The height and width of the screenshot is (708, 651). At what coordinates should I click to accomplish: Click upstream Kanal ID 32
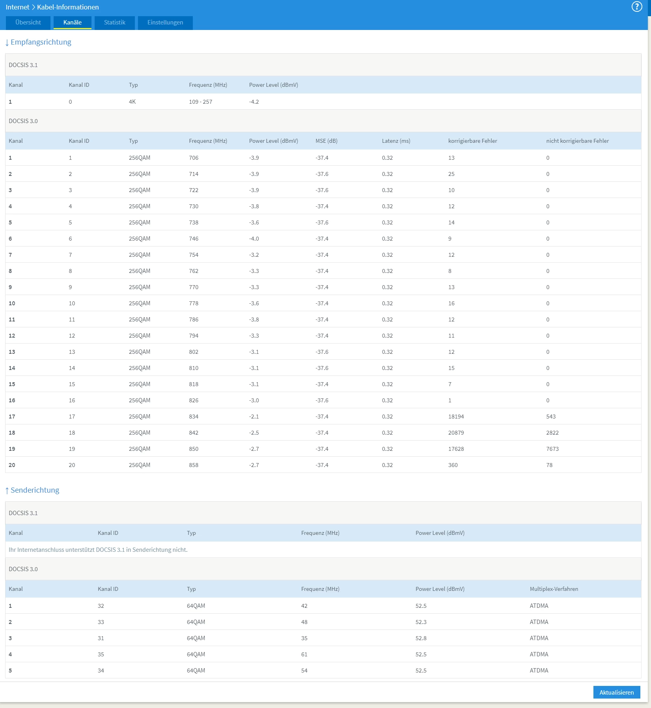101,606
